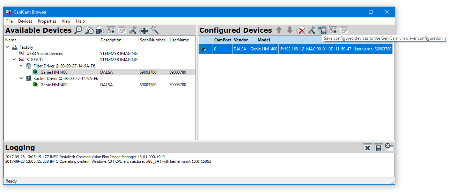Click the SerialNumber column header
The height and width of the screenshot is (193, 450).
tap(153, 40)
